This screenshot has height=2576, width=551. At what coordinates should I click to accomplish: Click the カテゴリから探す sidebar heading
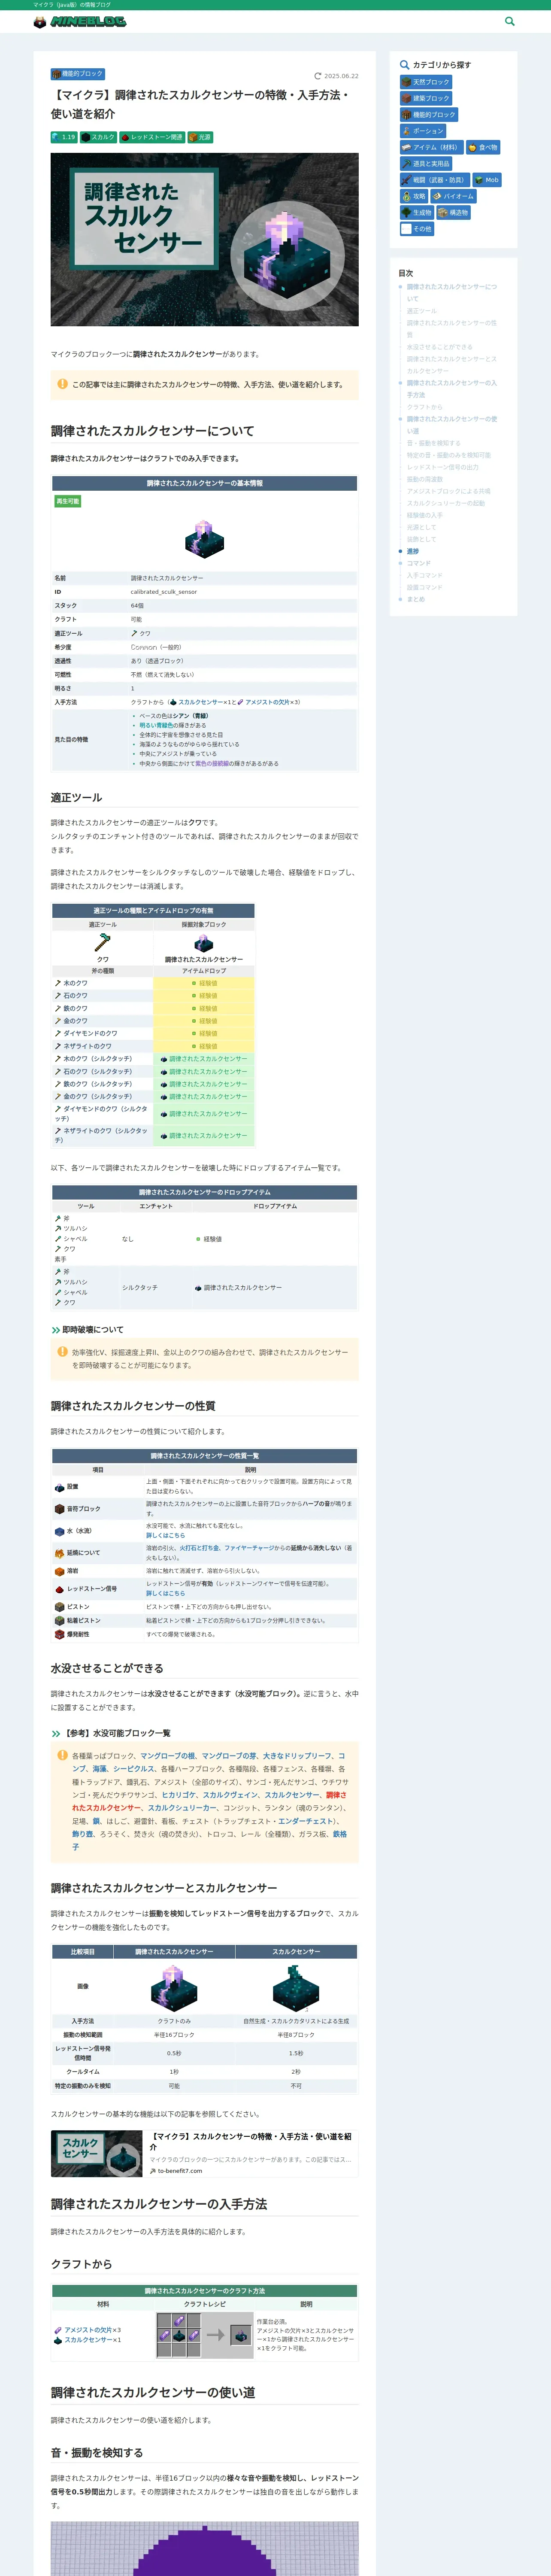[x=442, y=65]
